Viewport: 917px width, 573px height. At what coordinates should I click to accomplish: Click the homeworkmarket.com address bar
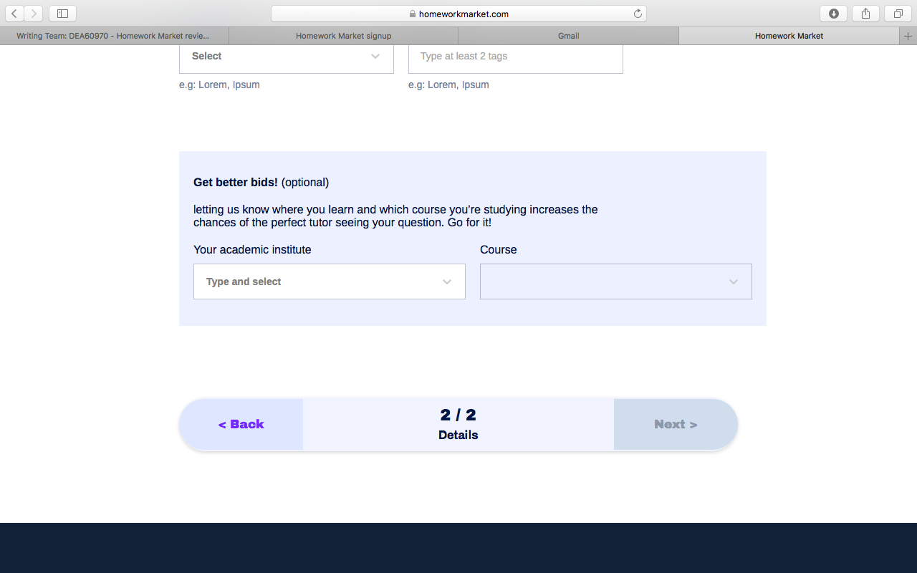(458, 14)
